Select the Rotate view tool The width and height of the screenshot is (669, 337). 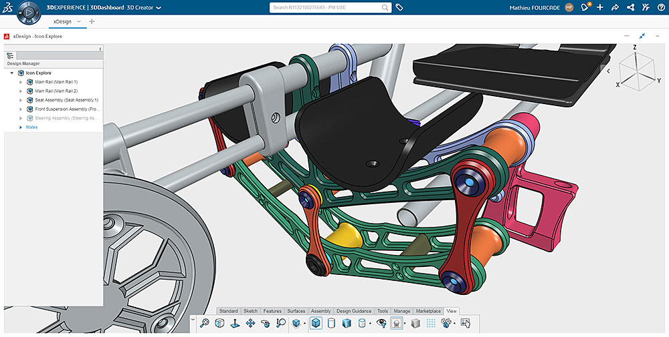[x=266, y=324]
